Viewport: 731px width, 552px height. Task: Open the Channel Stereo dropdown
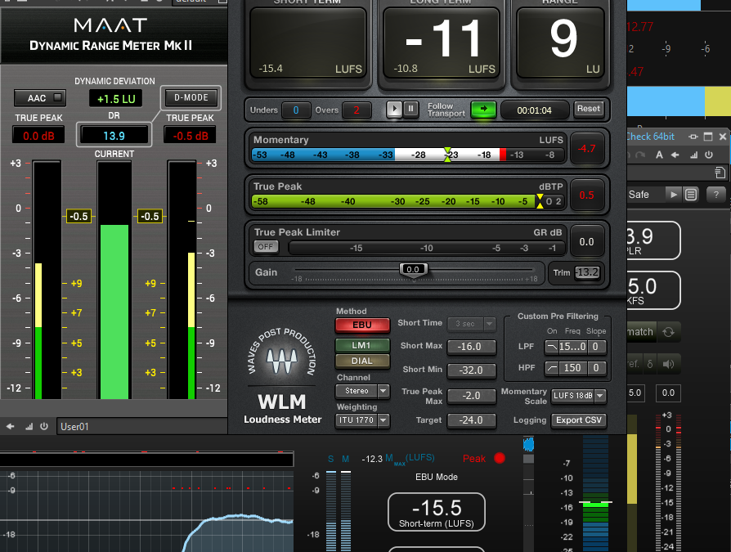[361, 391]
